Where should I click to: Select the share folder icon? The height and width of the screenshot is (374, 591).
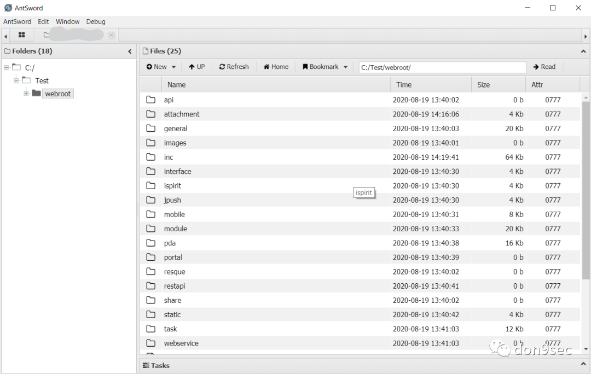[x=151, y=300]
